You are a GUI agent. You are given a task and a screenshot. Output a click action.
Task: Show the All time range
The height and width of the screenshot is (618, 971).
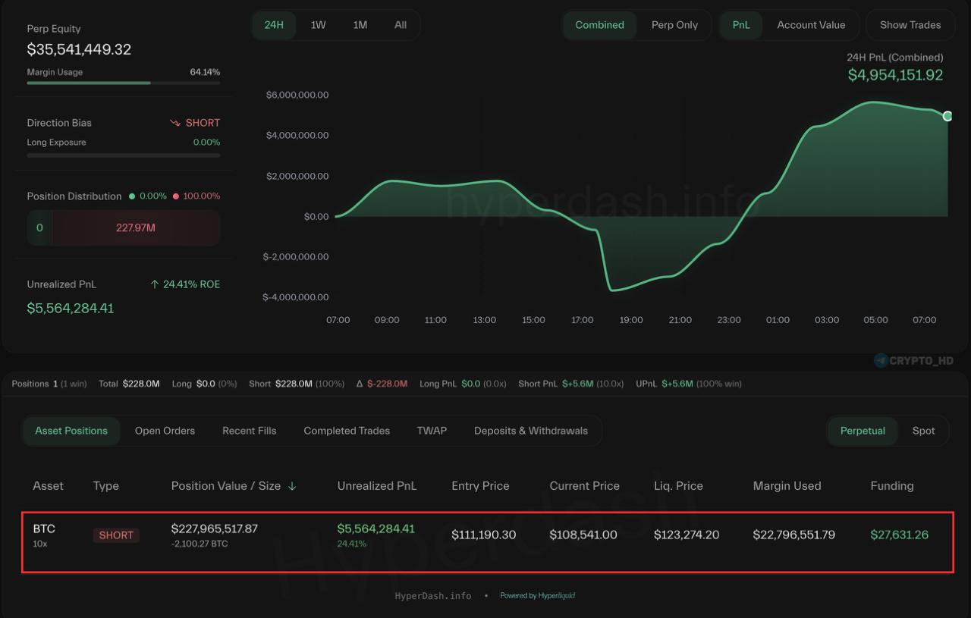click(401, 25)
